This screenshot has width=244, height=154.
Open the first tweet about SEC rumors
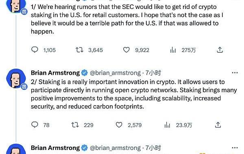[x=127, y=19]
